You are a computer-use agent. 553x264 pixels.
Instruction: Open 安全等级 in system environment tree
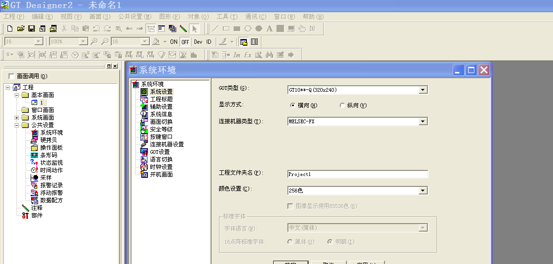[x=161, y=129]
